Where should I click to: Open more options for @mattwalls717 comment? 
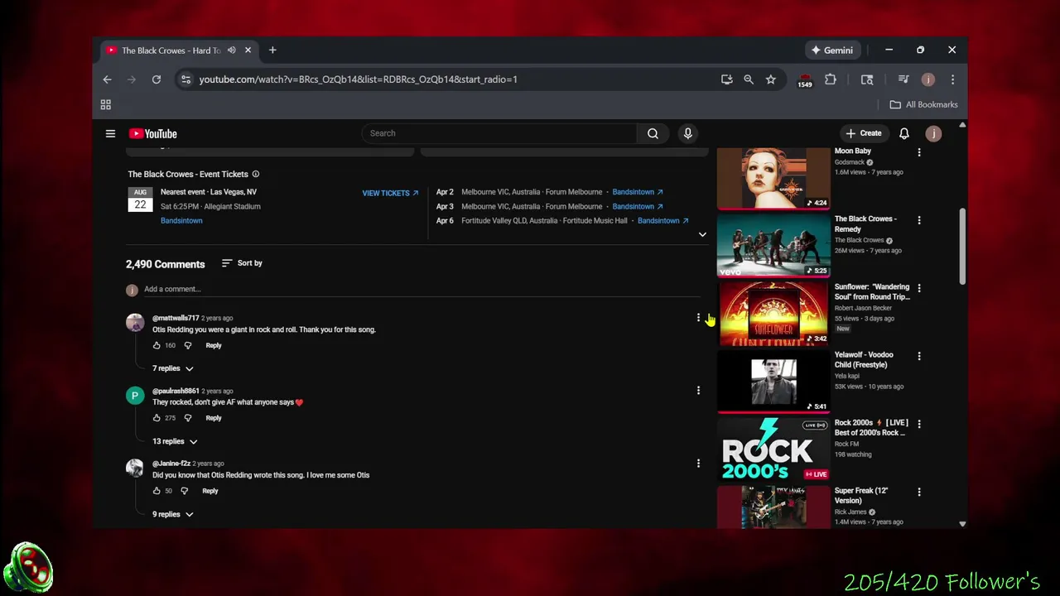(698, 318)
